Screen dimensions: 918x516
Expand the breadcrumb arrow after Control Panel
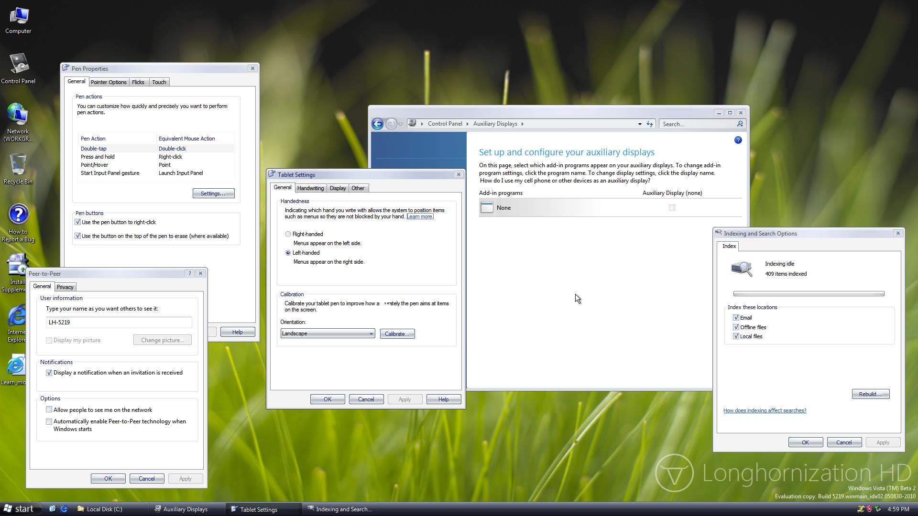(468, 124)
